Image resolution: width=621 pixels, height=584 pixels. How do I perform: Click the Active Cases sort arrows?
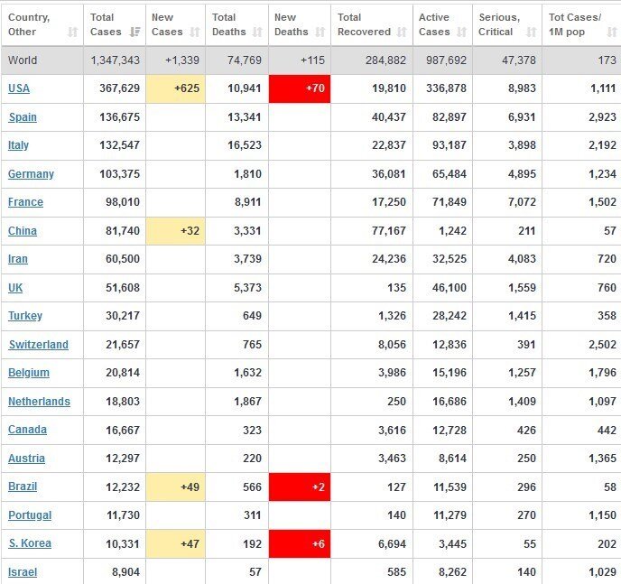462,32
